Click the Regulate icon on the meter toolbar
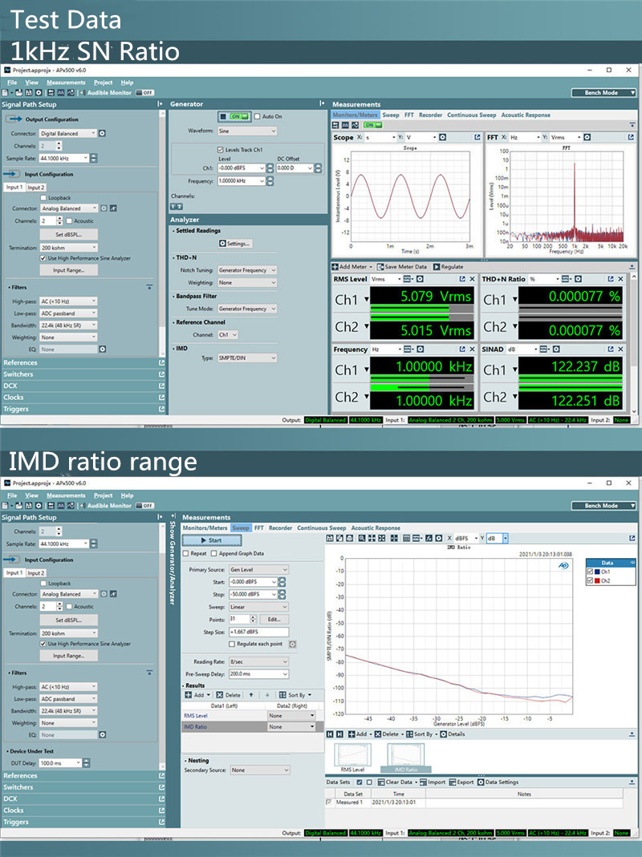The image size is (642, 857). click(x=438, y=267)
